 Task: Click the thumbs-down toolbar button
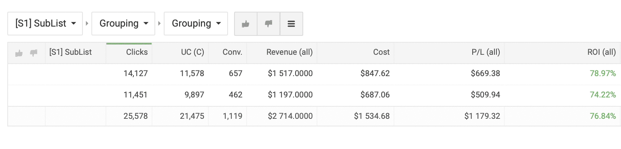[x=268, y=24]
